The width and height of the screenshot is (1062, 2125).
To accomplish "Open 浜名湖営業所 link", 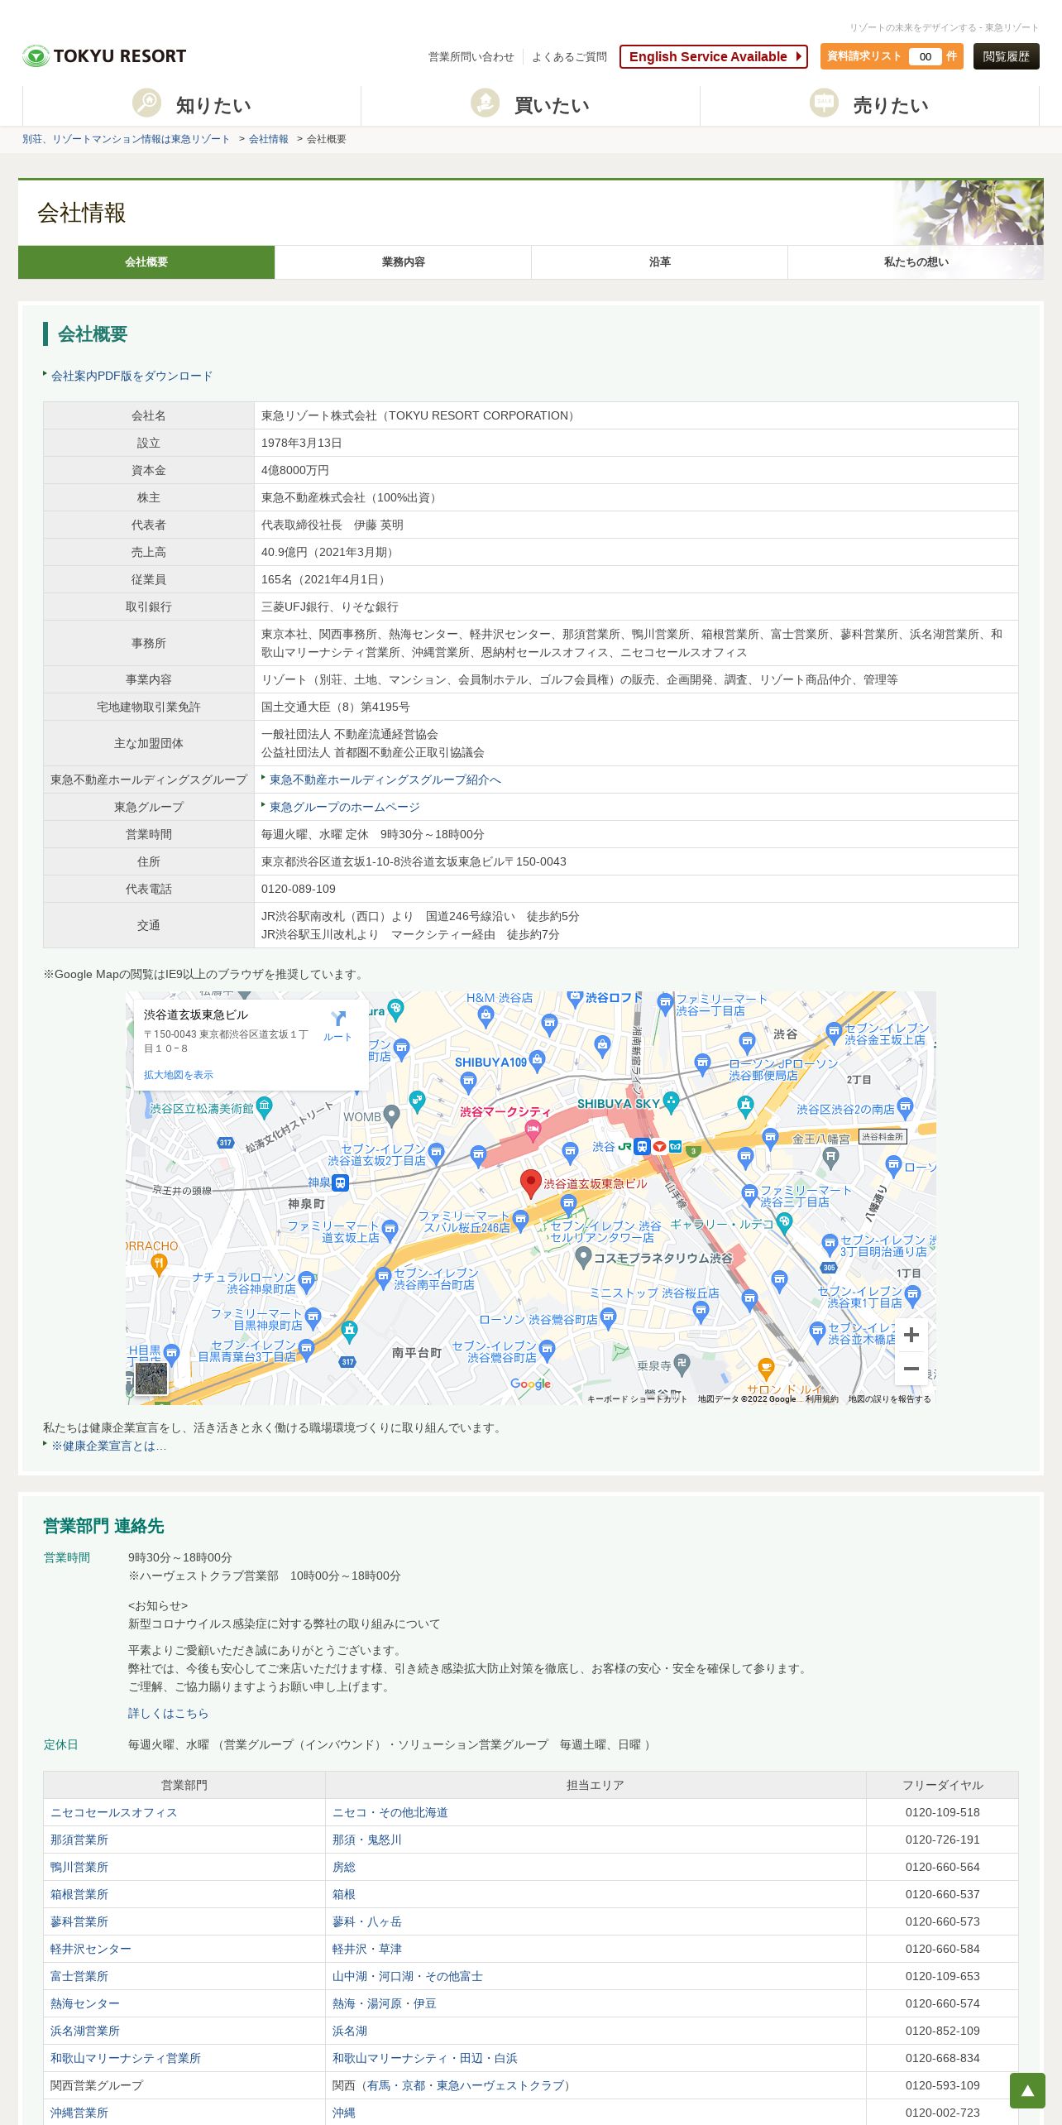I will (x=85, y=2031).
